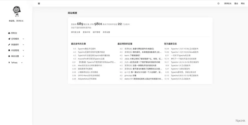Image resolution: width=248 pixels, height=125 pixels.
Task: Open article Typecho中文验证码Captcha插件魔改版
Action: [94, 55]
